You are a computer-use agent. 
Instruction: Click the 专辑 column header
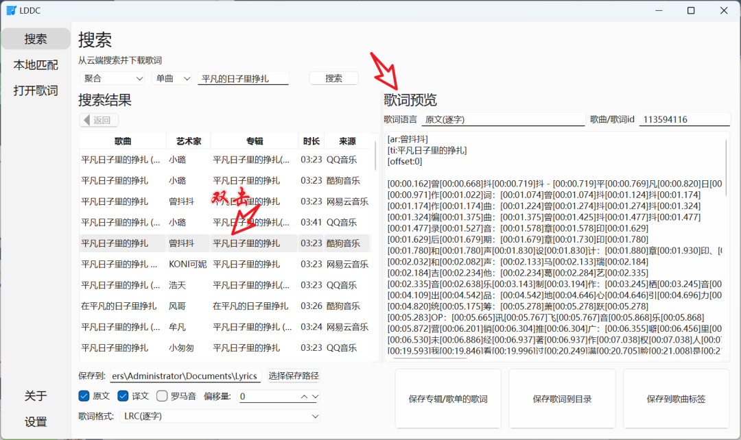coord(255,141)
